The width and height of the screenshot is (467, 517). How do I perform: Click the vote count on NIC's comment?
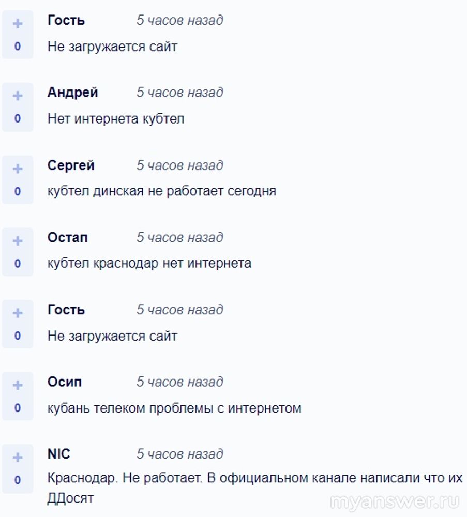pyautogui.click(x=18, y=480)
